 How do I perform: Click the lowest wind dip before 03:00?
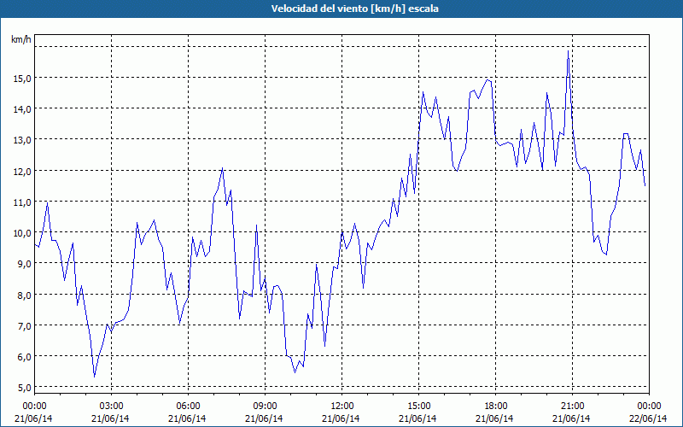click(95, 377)
